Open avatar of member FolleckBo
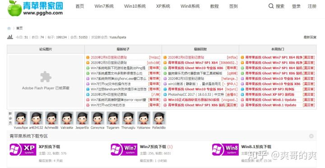 coord(159,118)
